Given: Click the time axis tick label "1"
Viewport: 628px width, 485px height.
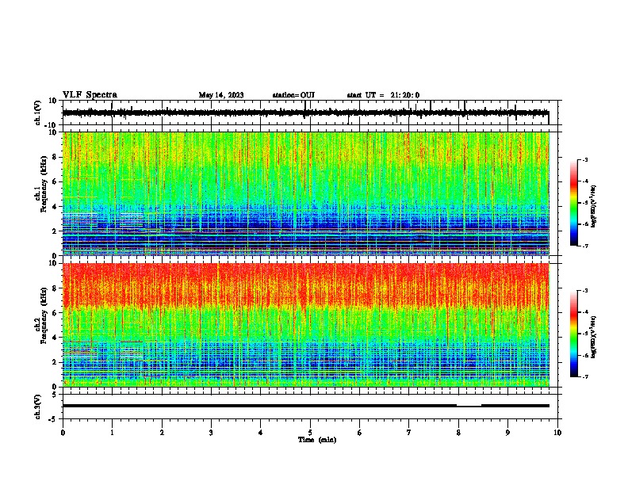Looking at the screenshot, I should tap(112, 433).
